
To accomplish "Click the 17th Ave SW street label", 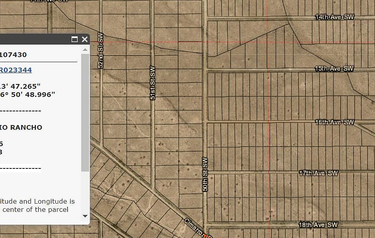I will [319, 173].
